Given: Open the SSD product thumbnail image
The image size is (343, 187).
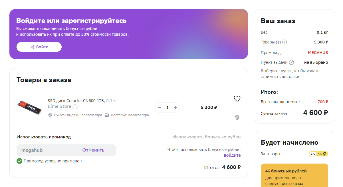Looking at the screenshot, I should (29, 107).
